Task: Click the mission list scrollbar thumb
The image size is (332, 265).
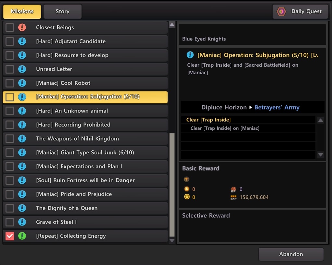Action: click(172, 185)
